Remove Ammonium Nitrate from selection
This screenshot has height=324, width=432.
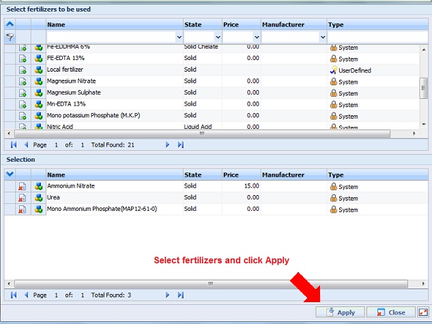22,186
